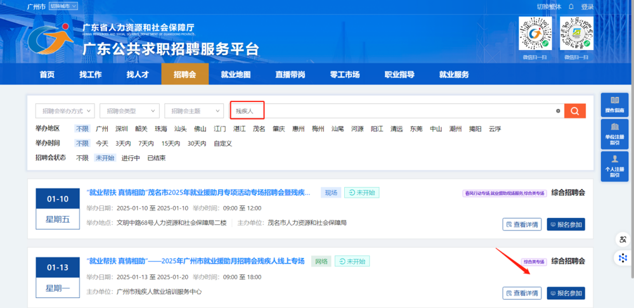Screen dimensions: 634x308
Task: Click the orange search magnifier button
Action: coord(574,111)
